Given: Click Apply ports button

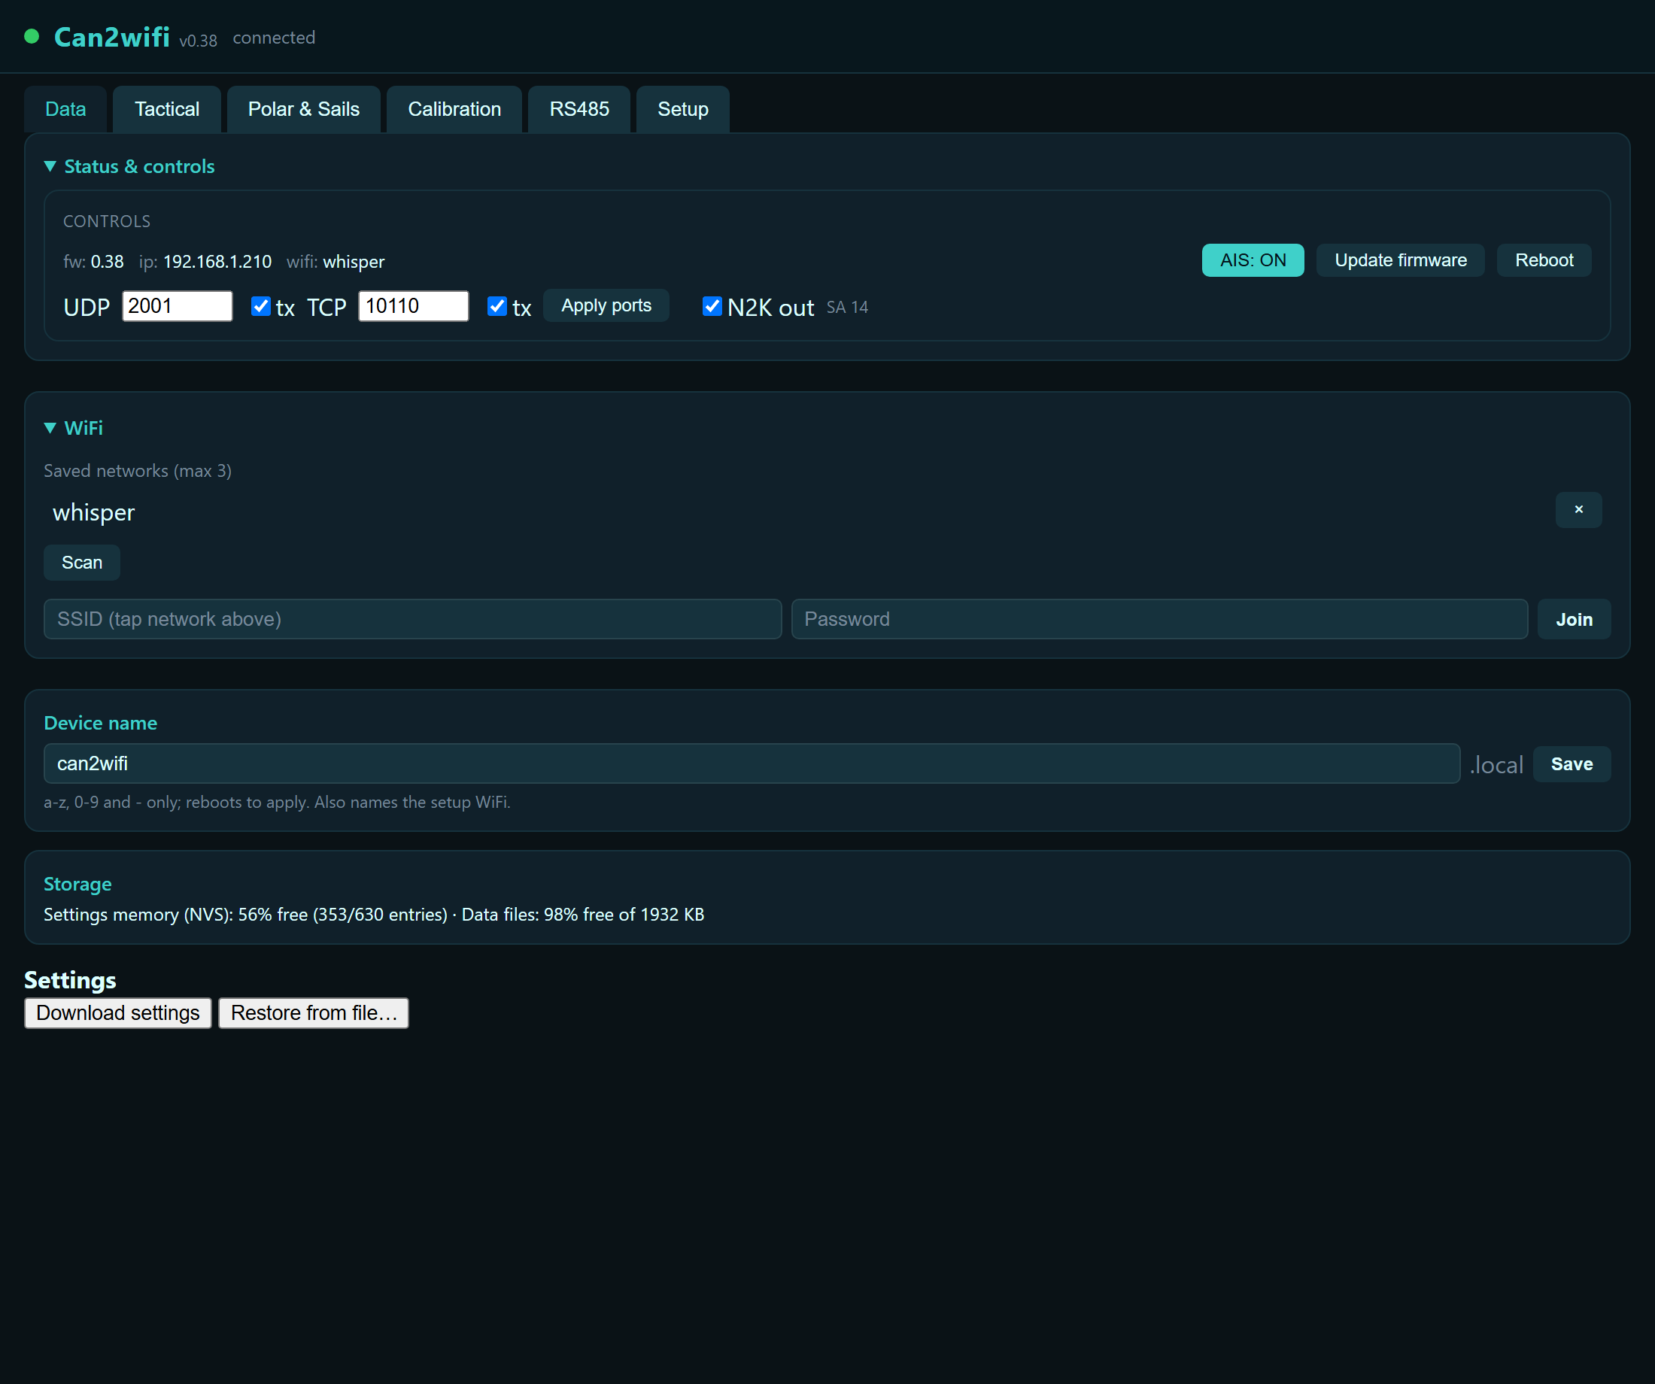Looking at the screenshot, I should (606, 306).
